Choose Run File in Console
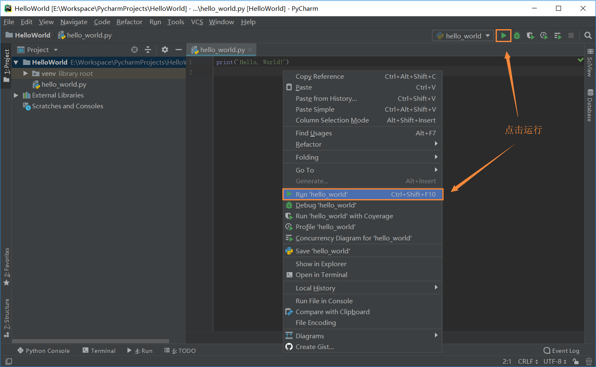Image resolution: width=596 pixels, height=367 pixels. pos(362,301)
